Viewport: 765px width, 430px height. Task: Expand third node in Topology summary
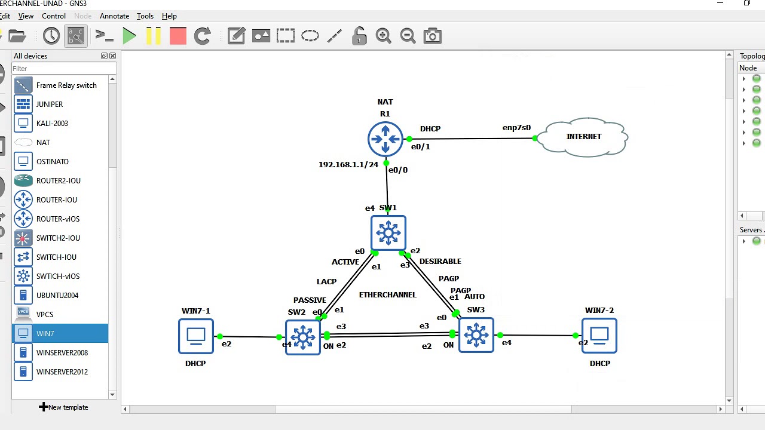coord(743,100)
